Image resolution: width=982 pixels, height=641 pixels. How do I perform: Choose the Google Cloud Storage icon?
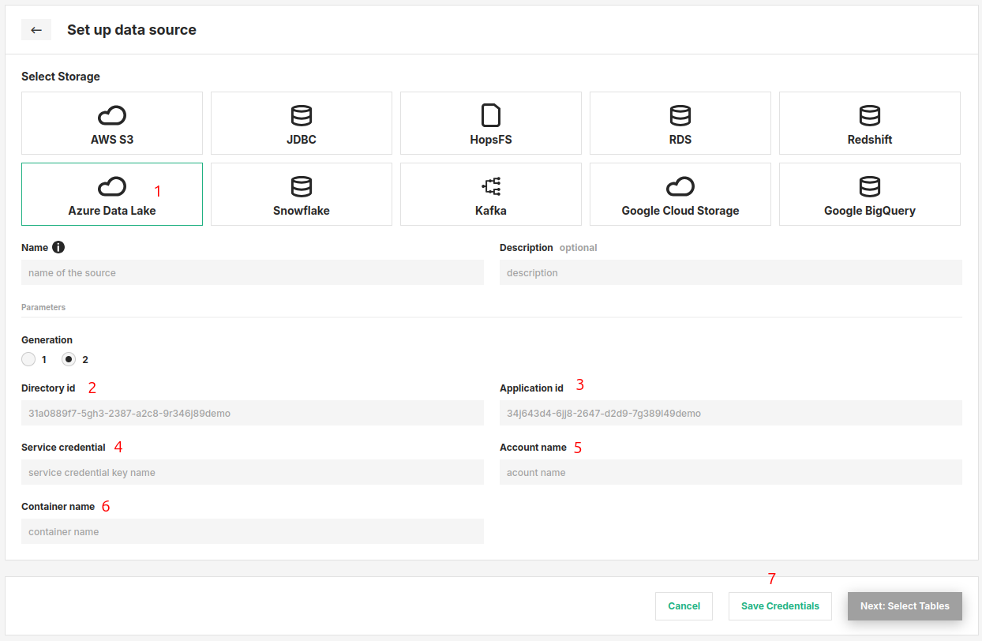(680, 187)
